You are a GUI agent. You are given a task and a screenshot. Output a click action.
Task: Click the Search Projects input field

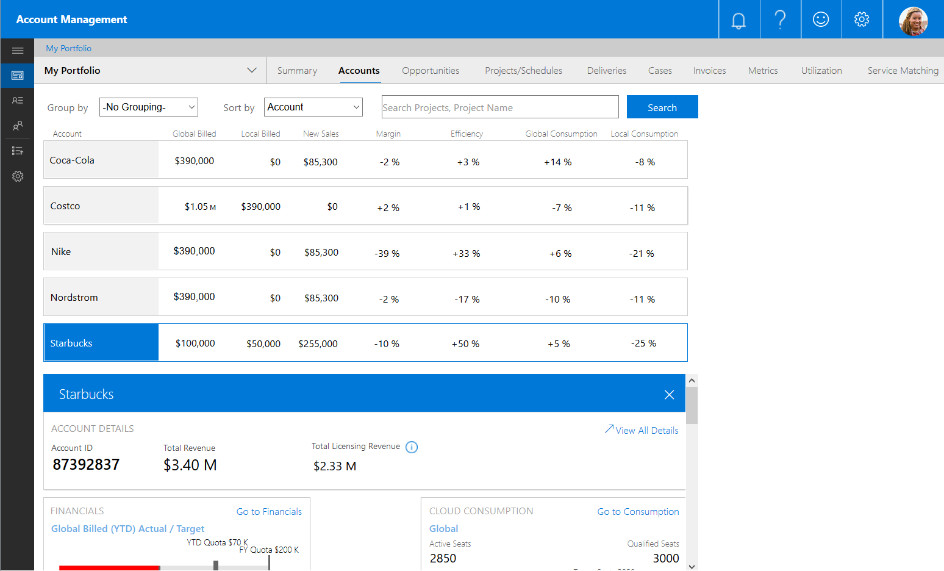click(x=500, y=107)
